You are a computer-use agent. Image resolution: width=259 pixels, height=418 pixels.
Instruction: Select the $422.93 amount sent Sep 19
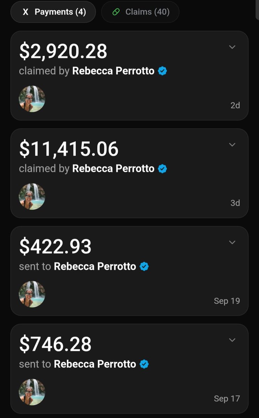(55, 247)
